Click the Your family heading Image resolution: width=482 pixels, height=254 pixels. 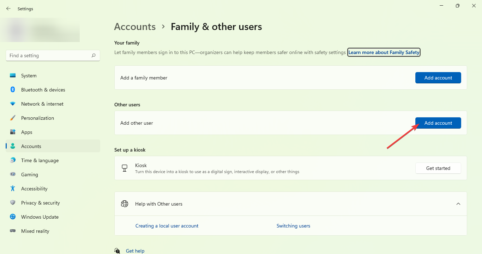click(x=127, y=43)
